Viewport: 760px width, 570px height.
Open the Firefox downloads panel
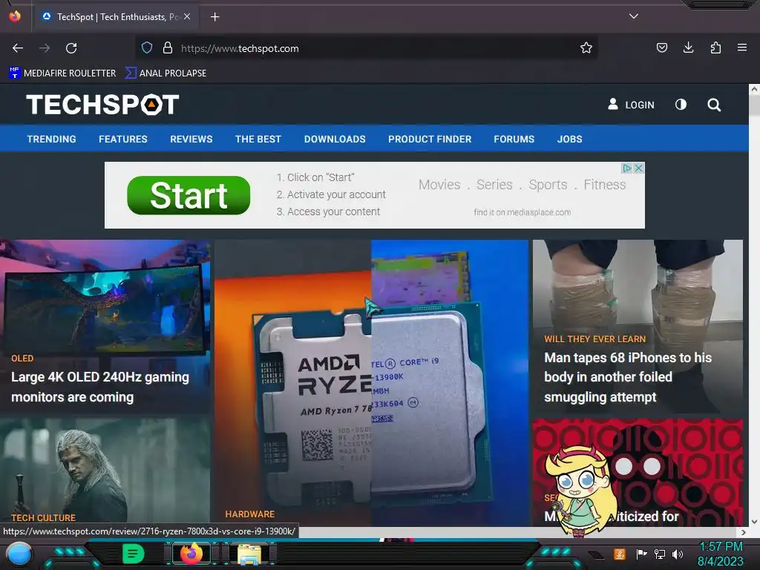[688, 47]
